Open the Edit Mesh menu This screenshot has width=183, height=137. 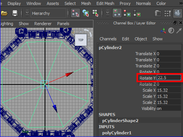pos(105,3)
